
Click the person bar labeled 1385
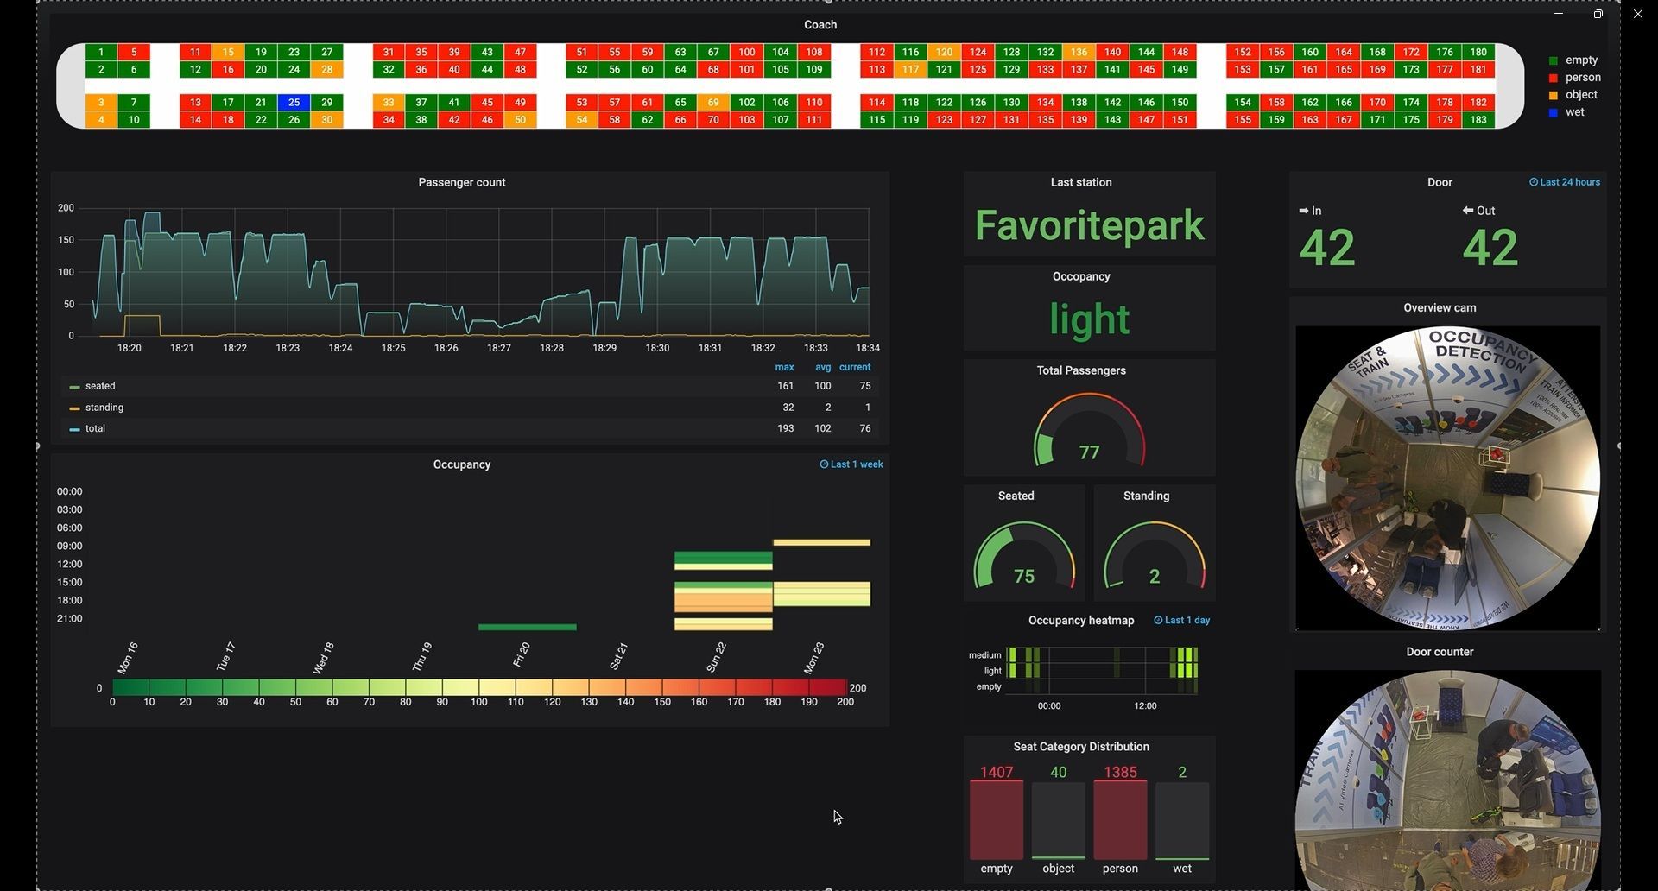coord(1120,820)
